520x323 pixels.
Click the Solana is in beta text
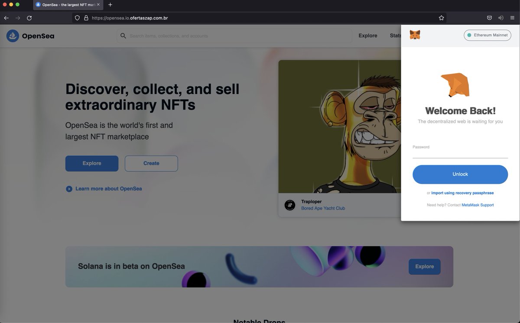tap(131, 266)
